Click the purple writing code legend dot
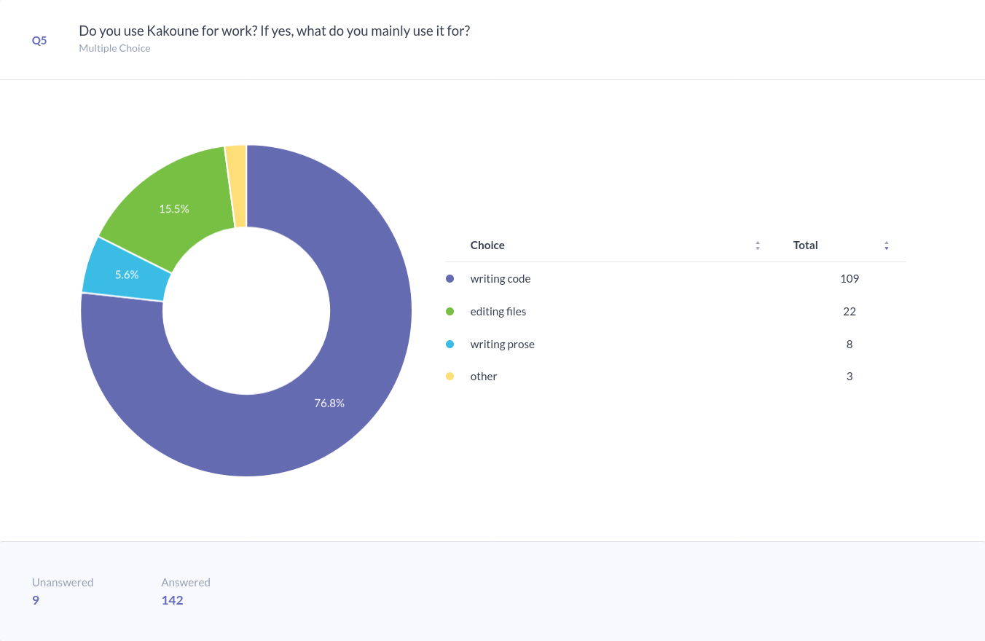This screenshot has height=641, width=985. 450,279
